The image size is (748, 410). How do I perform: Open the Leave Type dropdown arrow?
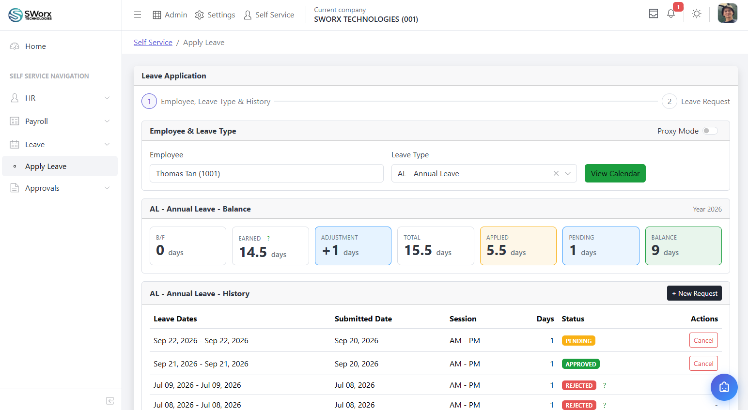tap(568, 173)
